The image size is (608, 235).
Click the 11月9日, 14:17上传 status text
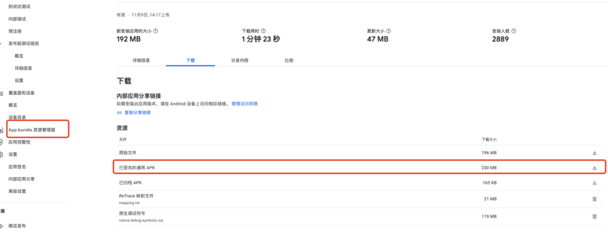tap(150, 15)
